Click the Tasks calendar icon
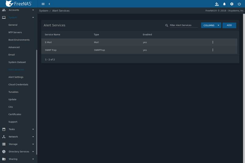Screen dimensions: 245x163 pos(4,129)
